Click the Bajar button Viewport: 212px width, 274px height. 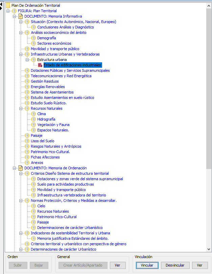tap(39, 265)
